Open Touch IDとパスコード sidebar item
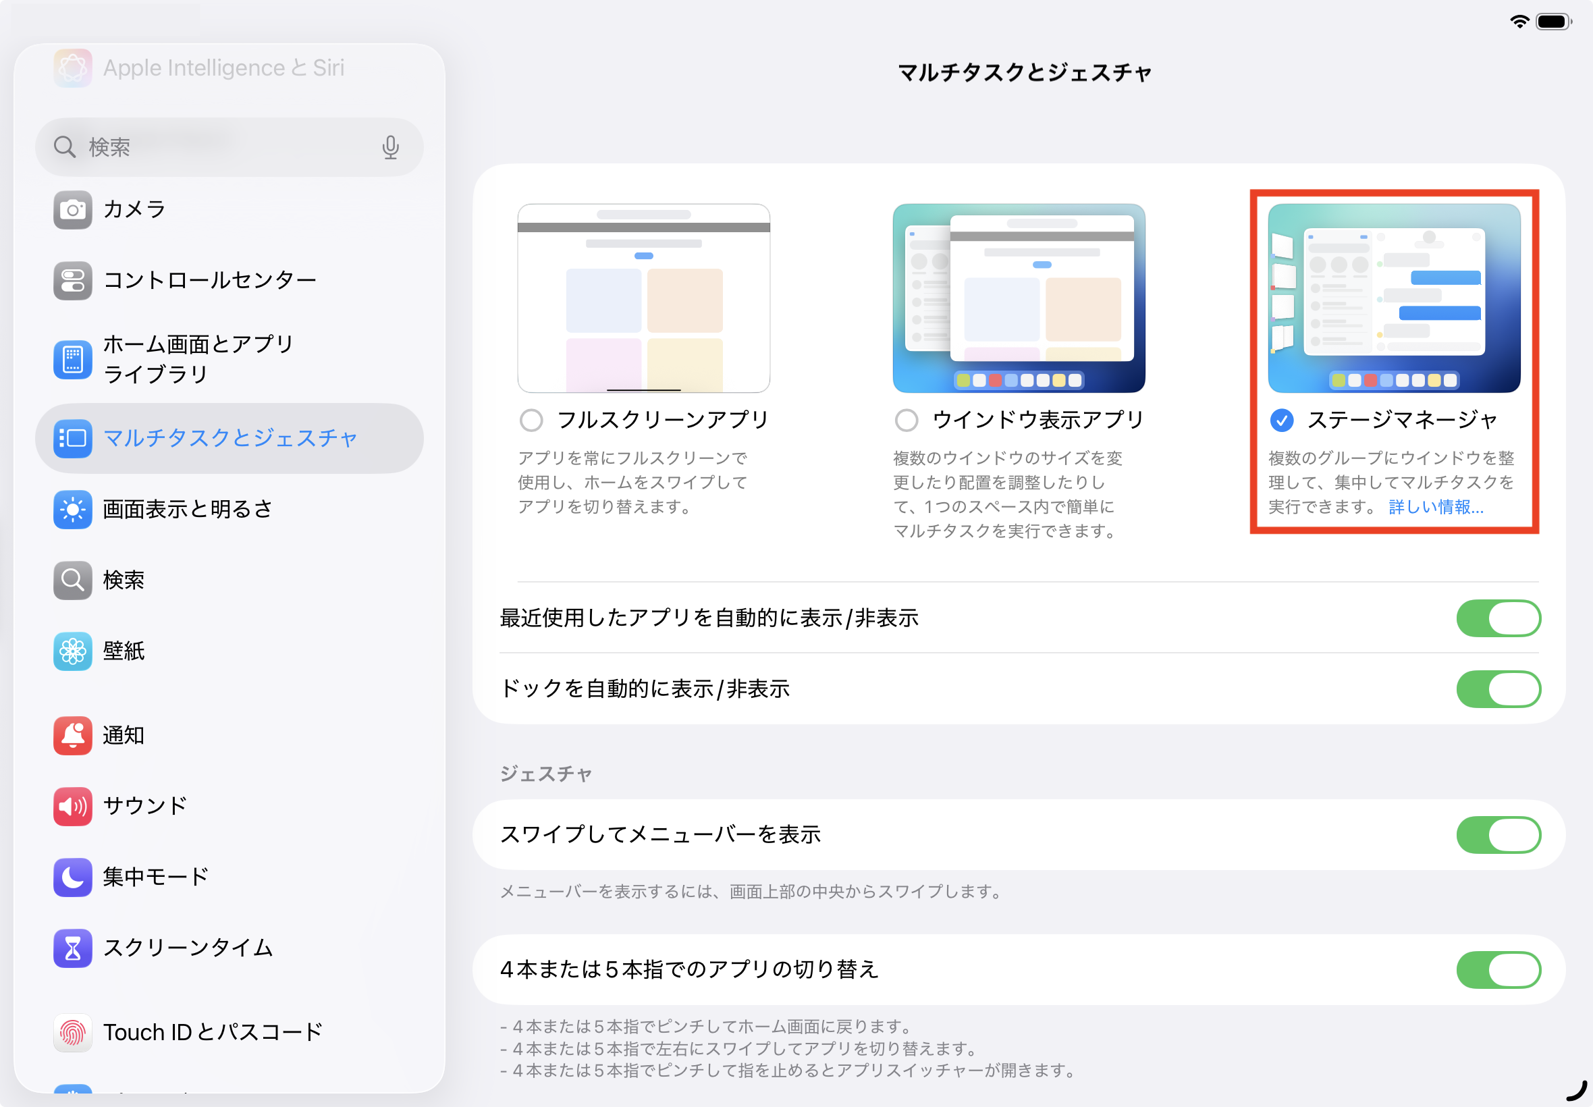 pos(212,1032)
